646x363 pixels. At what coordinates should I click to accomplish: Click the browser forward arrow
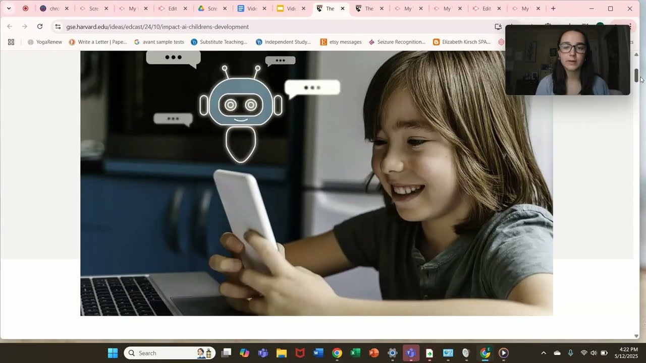(x=25, y=26)
